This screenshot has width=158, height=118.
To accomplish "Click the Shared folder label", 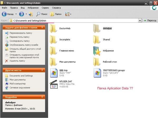I will (106, 40).
